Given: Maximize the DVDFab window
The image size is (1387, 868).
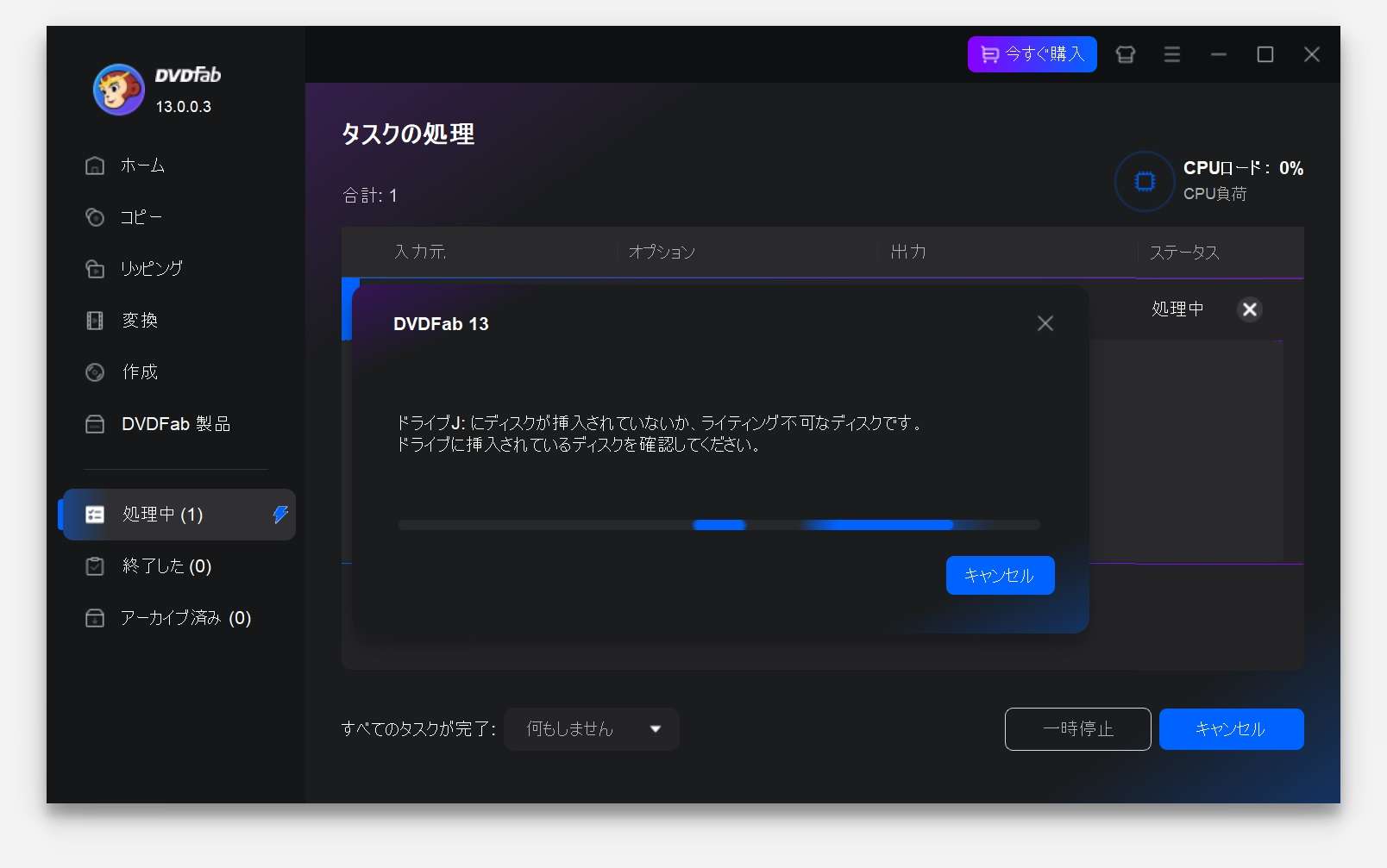Looking at the screenshot, I should pos(1265,54).
